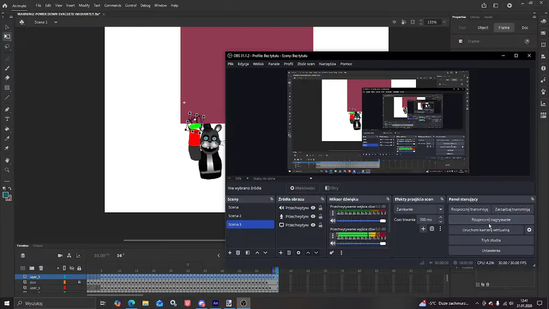Hide the first audio capture source

click(x=313, y=208)
